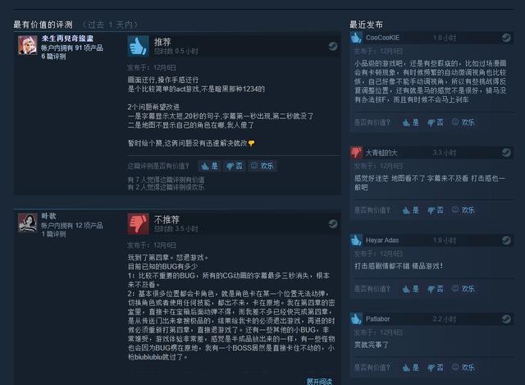The image size is (525, 385).
Task: Mark first main review as 欢乐
Action: pos(262,166)
